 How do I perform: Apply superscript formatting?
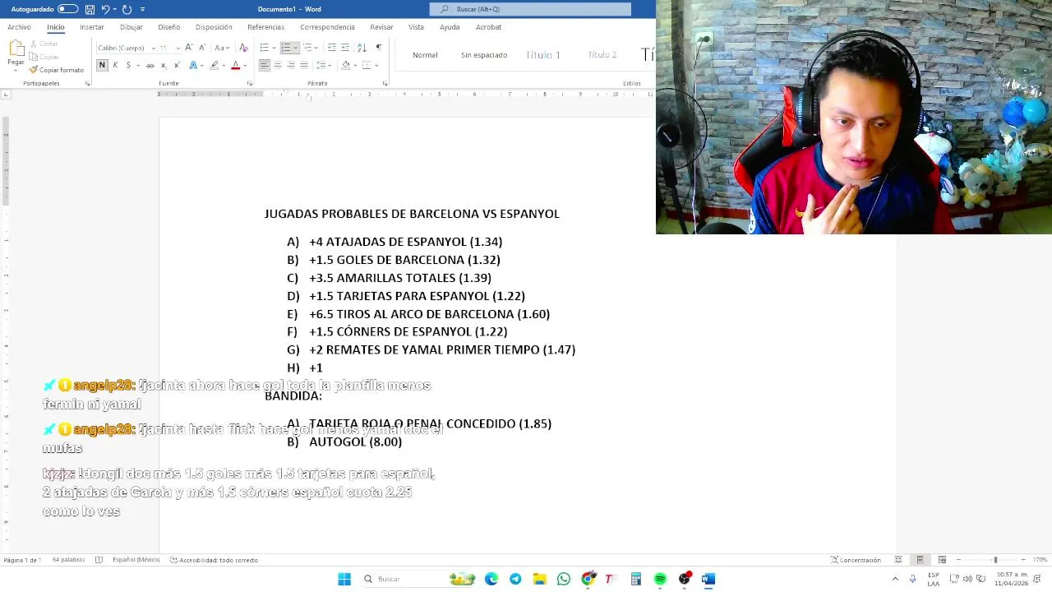(177, 65)
